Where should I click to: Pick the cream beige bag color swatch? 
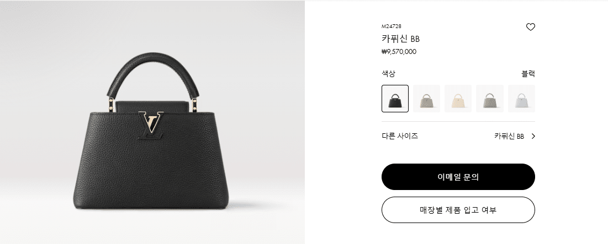(458, 99)
